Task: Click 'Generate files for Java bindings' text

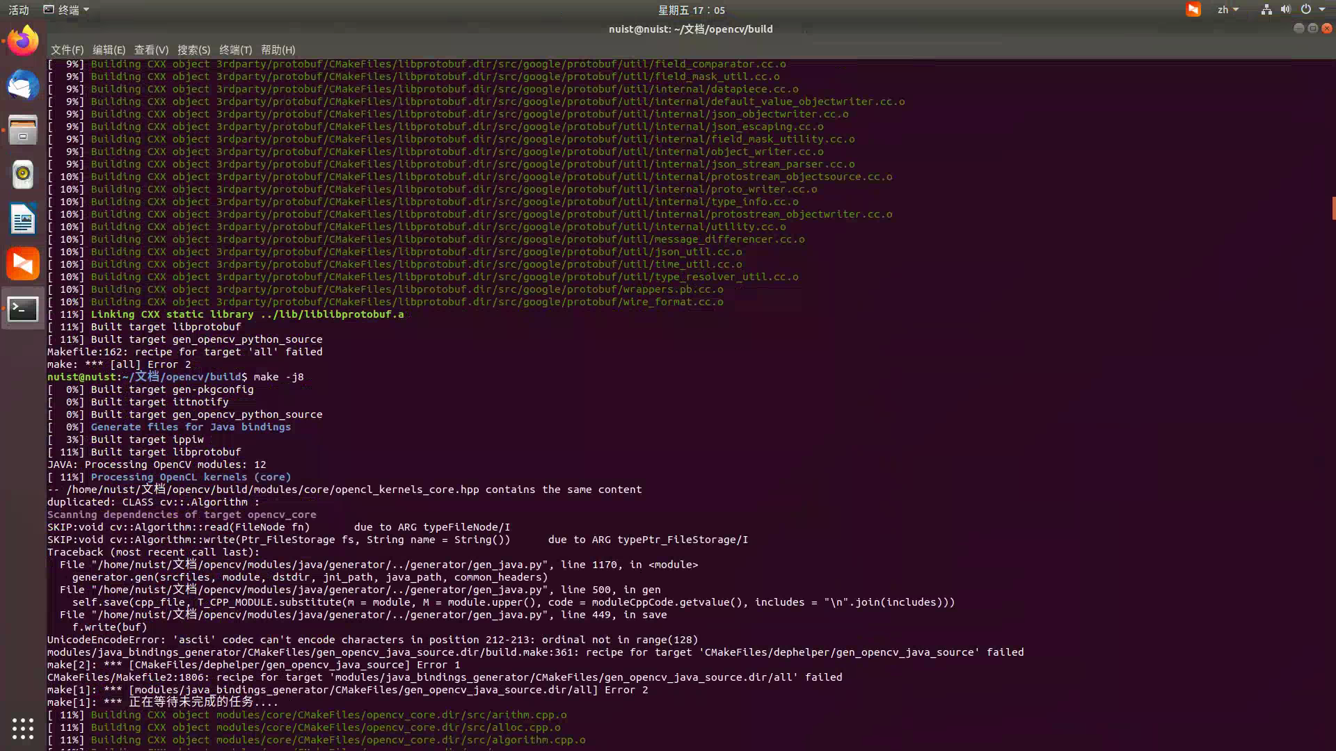Action: point(191,427)
